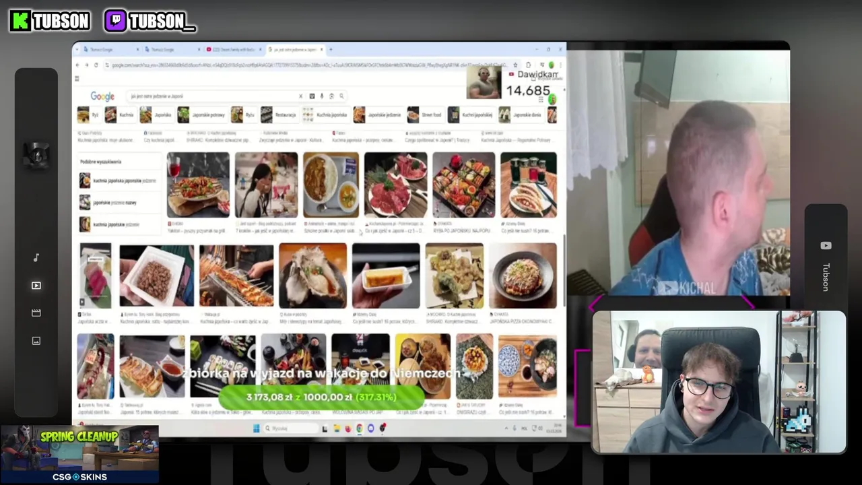Filter images by Street food chip

pos(425,115)
